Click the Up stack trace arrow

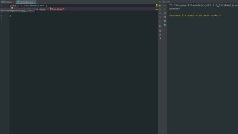pos(165,6)
